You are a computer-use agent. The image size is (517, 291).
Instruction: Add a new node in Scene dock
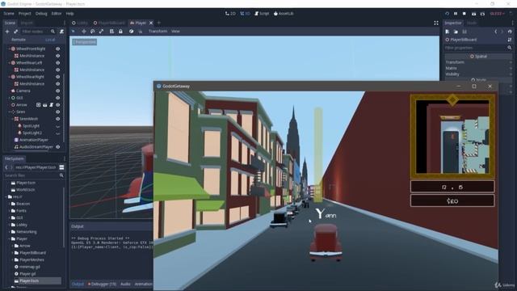pyautogui.click(x=7, y=32)
